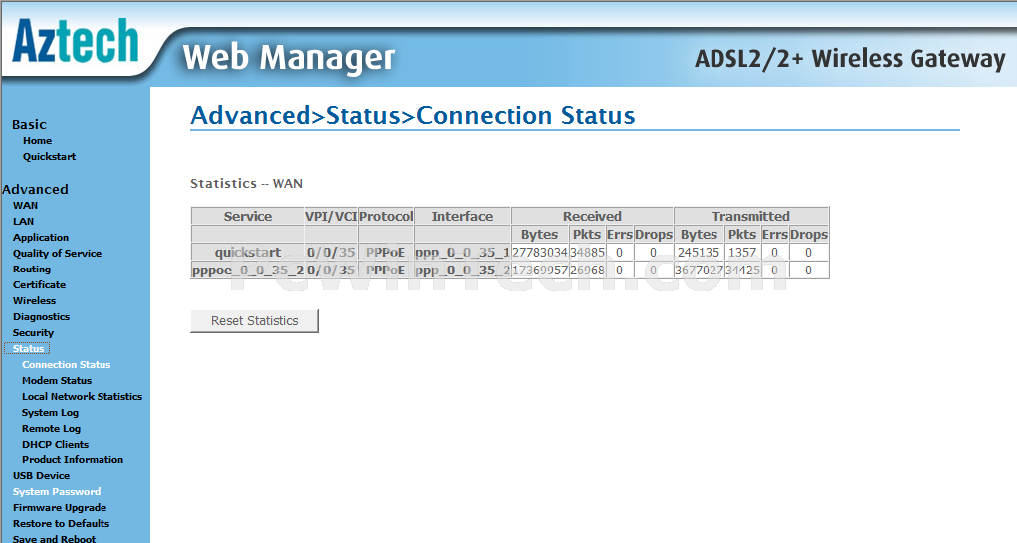Screen dimensions: 1017x543
Task: Open the System Log page
Action: [50, 413]
